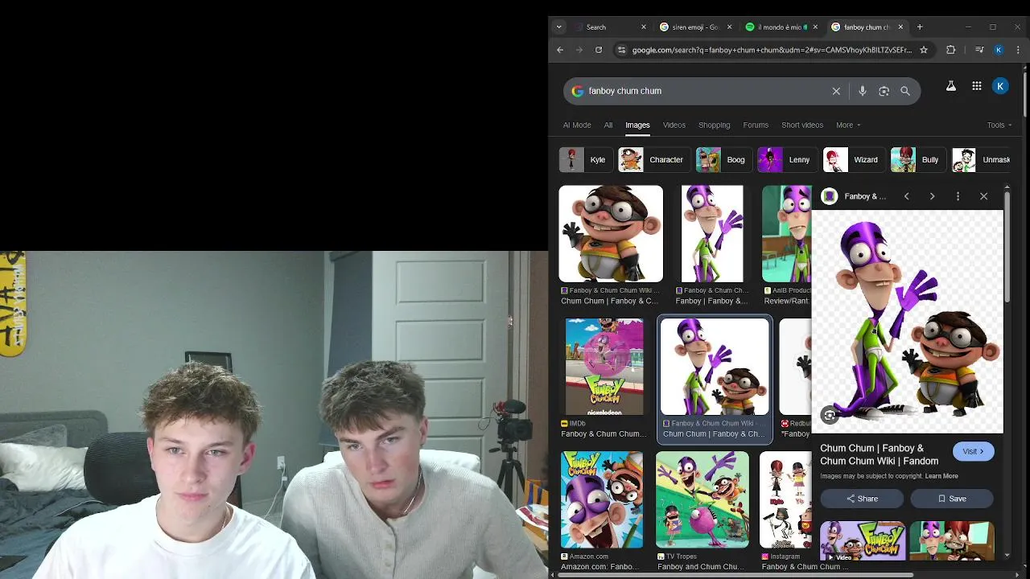Open the Instagram image result
The width and height of the screenshot is (1030, 579).
tap(785, 499)
